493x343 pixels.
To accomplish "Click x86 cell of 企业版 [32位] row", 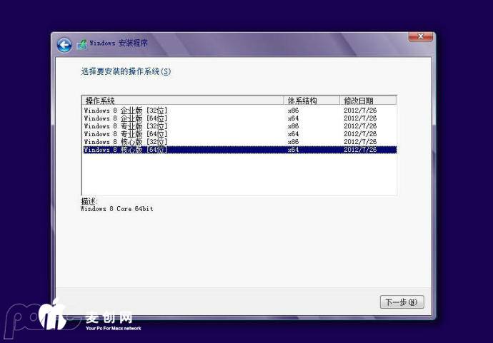I will (293, 111).
